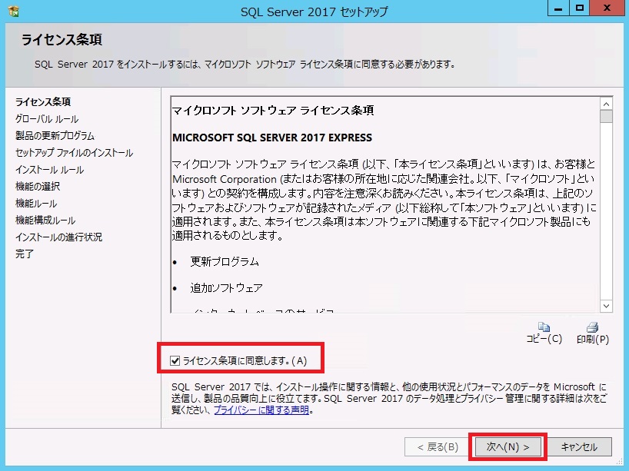Screen dimensions: 629x471
Task: Minimize the SQL Server 2017 setup window
Action: coord(559,8)
